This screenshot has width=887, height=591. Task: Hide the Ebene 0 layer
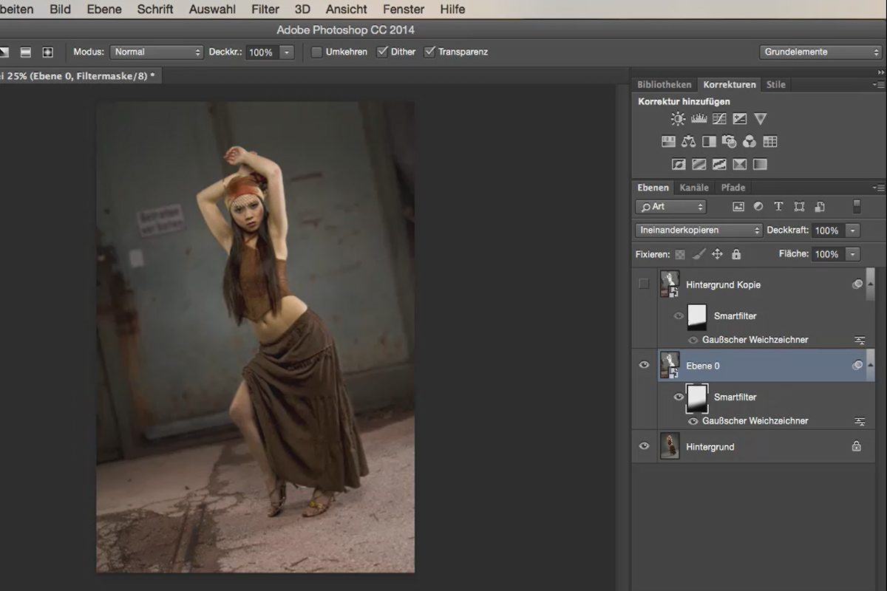click(x=644, y=365)
